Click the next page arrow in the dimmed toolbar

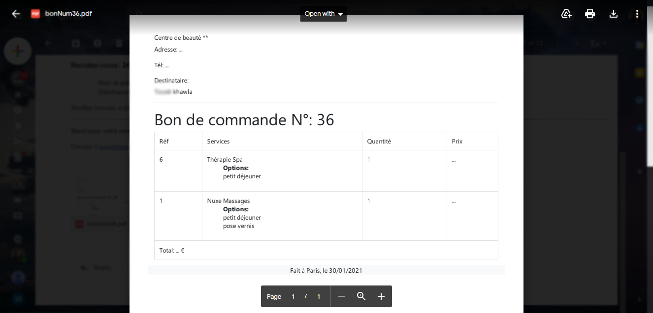click(576, 43)
